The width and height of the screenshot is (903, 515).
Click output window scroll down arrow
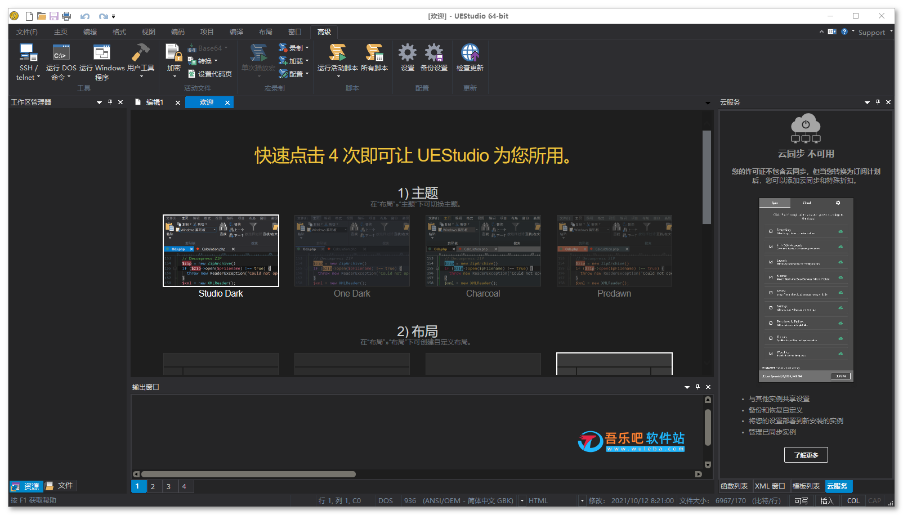[708, 465]
